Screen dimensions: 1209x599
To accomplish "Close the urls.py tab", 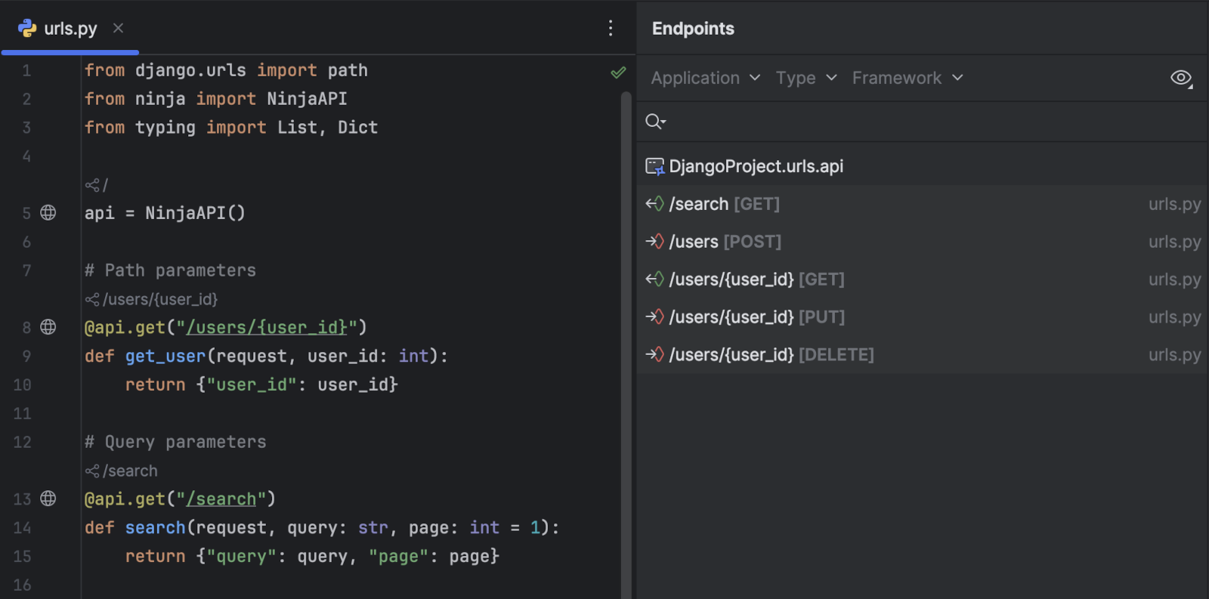I will [x=118, y=28].
